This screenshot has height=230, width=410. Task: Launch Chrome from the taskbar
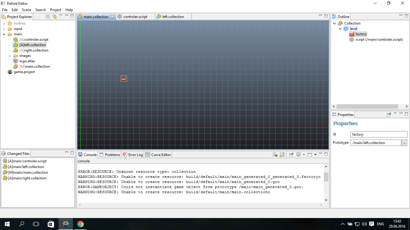pos(80,224)
